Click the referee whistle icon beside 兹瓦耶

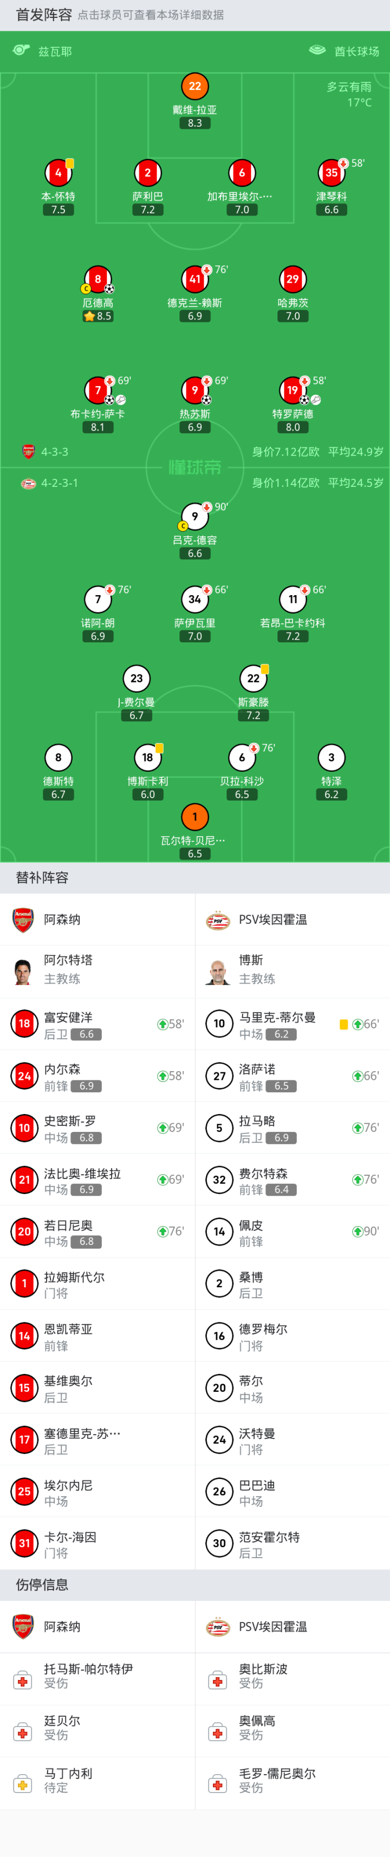pyautogui.click(x=21, y=50)
